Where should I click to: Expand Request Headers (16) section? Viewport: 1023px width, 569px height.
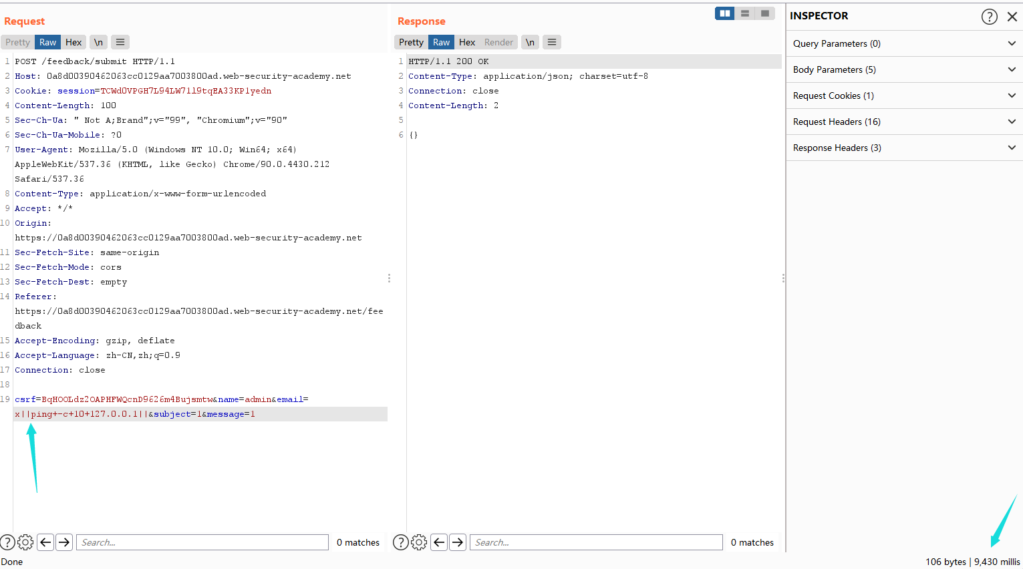(904, 122)
